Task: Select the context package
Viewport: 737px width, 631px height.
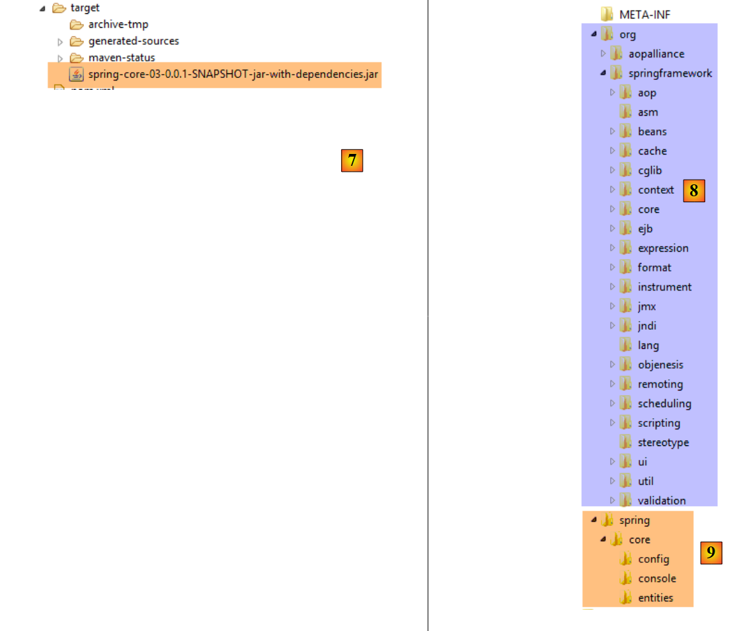Action: [656, 190]
